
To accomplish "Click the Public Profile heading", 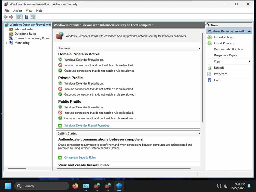I will [70, 101].
